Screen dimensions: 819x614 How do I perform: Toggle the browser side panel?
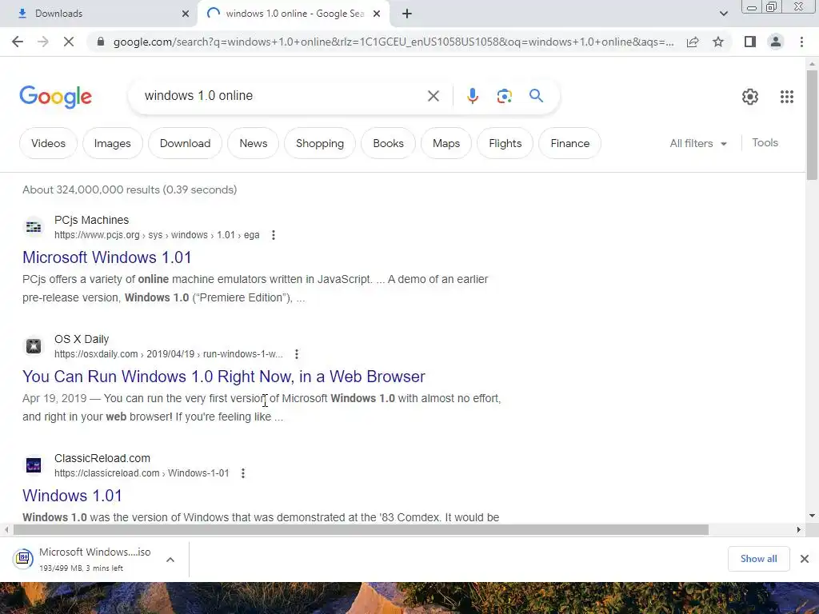[x=750, y=42]
